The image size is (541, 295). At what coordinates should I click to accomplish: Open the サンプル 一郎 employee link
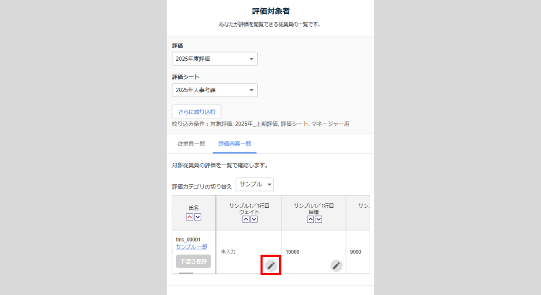[x=191, y=247]
